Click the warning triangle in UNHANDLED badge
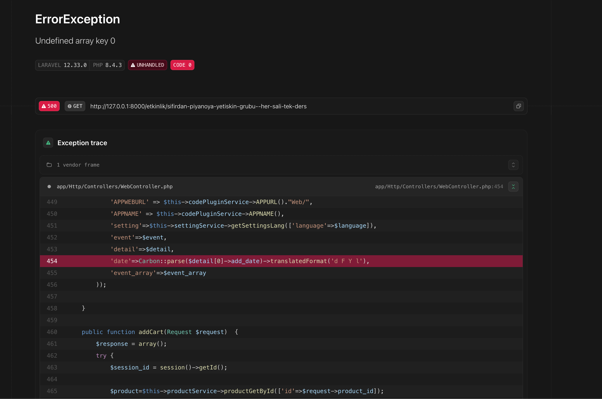The width and height of the screenshot is (602, 399). pos(133,65)
